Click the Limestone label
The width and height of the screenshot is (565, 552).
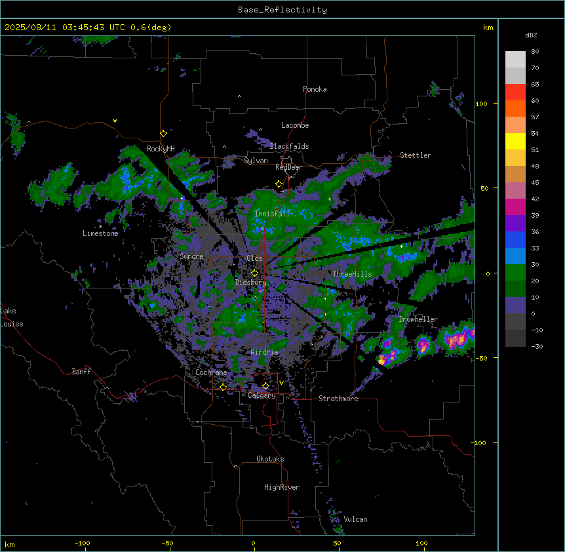[100, 233]
